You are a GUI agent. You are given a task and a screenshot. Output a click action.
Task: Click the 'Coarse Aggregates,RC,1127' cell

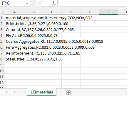pyautogui.click(x=14, y=41)
